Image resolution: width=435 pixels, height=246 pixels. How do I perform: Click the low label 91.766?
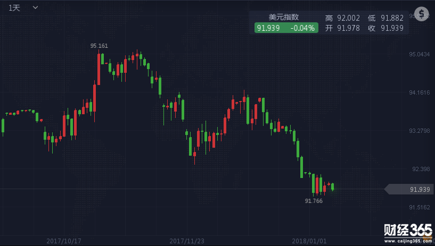click(x=314, y=201)
